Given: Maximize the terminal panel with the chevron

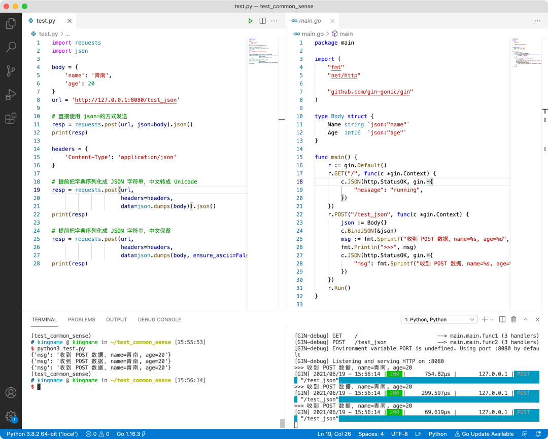Looking at the screenshot, I should coord(526,319).
